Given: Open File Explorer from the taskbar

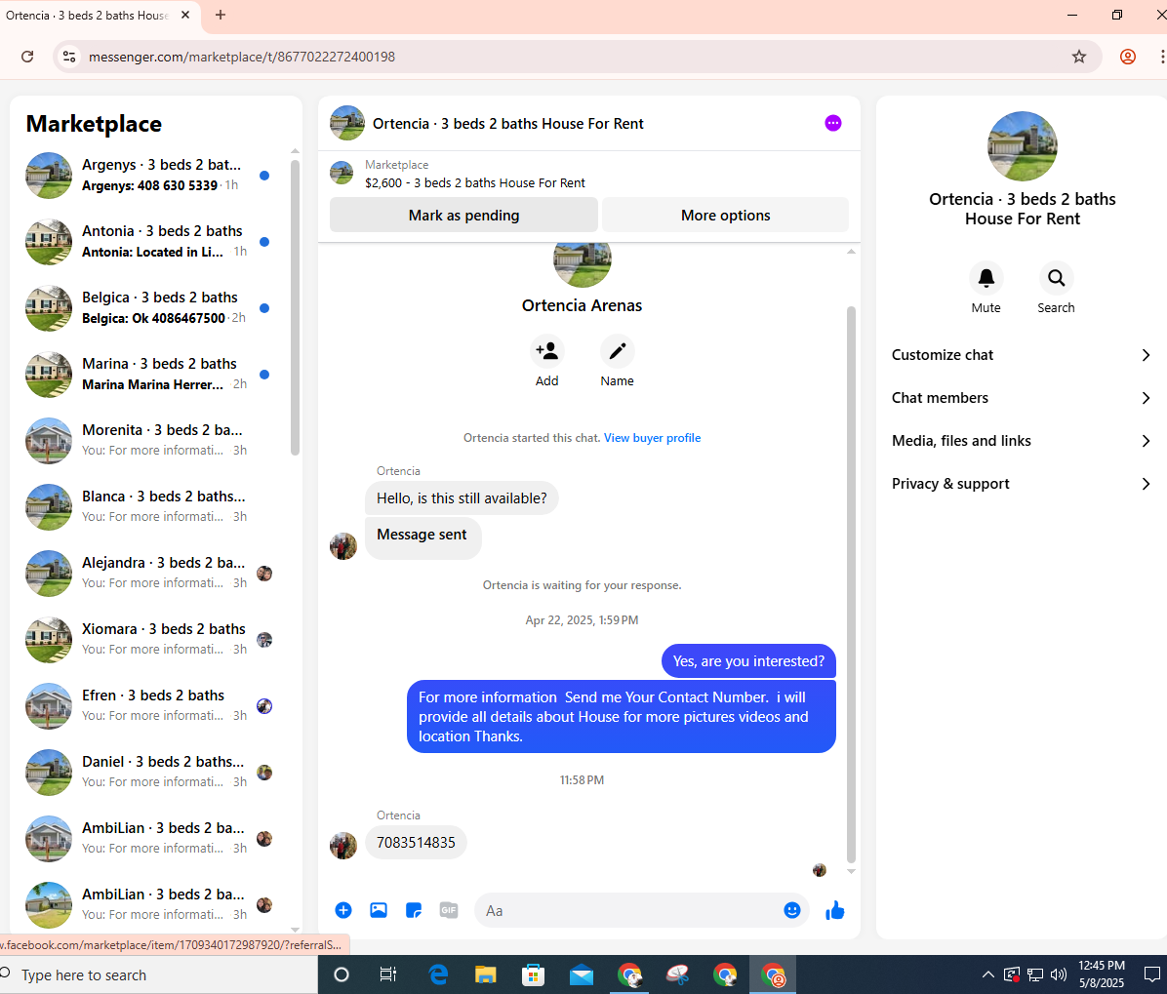Looking at the screenshot, I should click(x=486, y=974).
